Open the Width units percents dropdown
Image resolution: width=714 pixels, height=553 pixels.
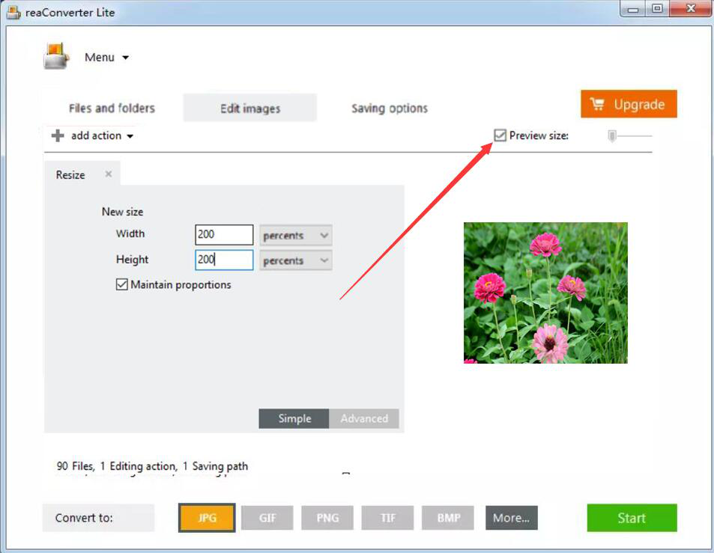coord(295,235)
